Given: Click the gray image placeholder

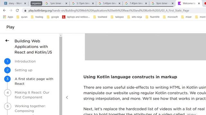Looking at the screenshot, I should [145, 47].
